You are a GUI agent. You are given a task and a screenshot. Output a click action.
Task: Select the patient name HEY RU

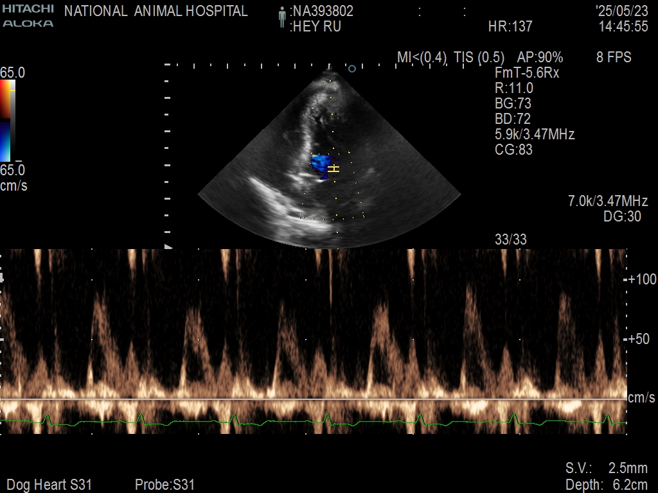(x=316, y=27)
